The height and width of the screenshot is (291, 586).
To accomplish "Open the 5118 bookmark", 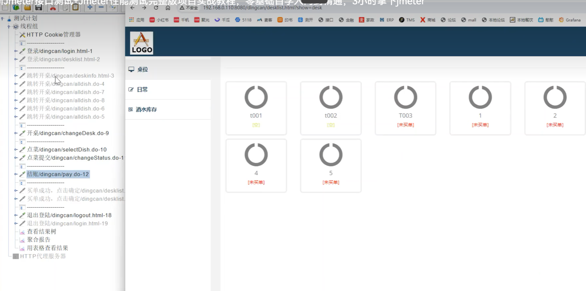I will click(243, 20).
